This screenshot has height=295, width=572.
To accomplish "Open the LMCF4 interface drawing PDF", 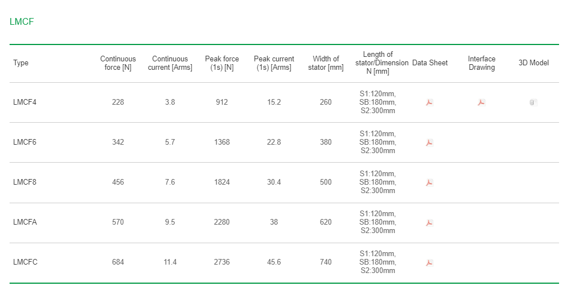I will (481, 102).
